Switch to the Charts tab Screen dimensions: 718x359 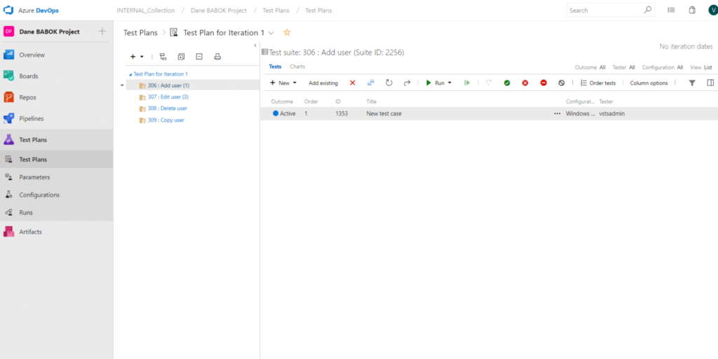click(297, 66)
